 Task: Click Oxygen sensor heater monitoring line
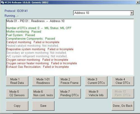tap(42, 63)
